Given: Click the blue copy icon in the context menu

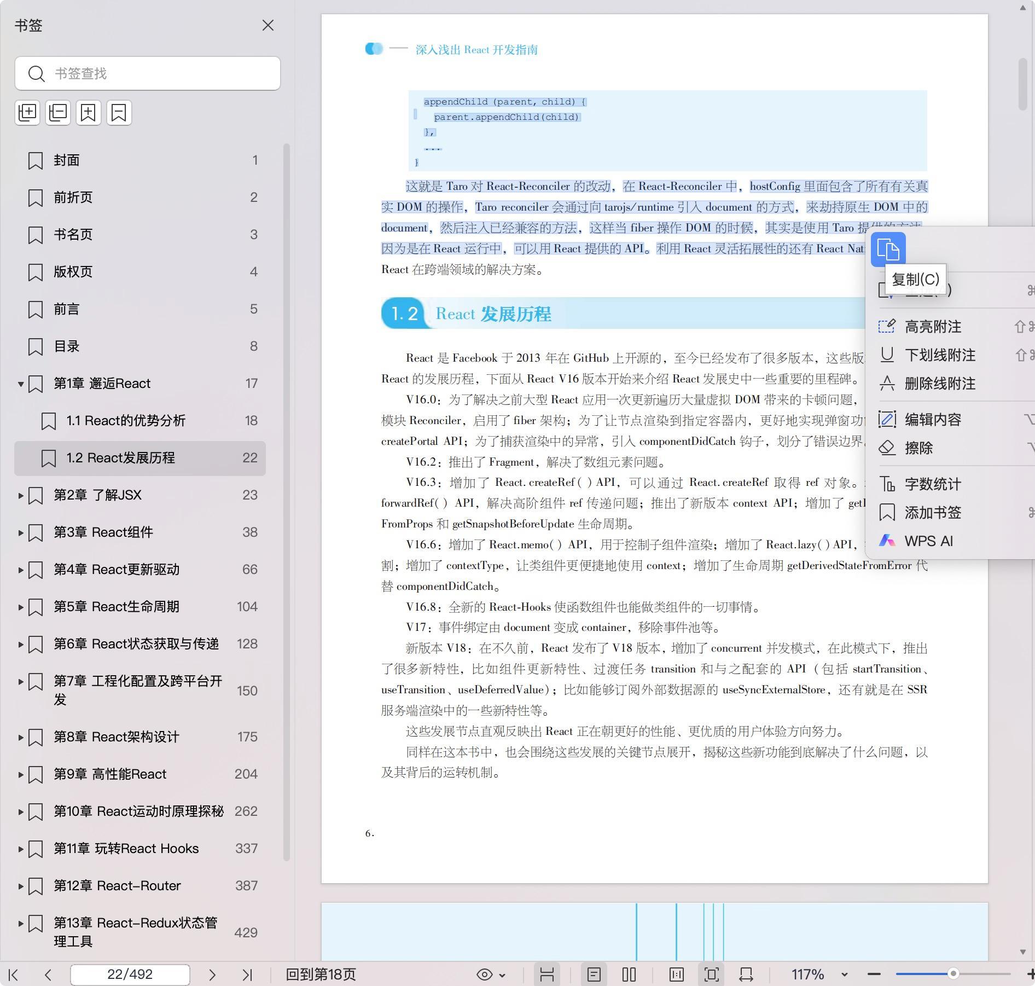Looking at the screenshot, I should pos(888,250).
